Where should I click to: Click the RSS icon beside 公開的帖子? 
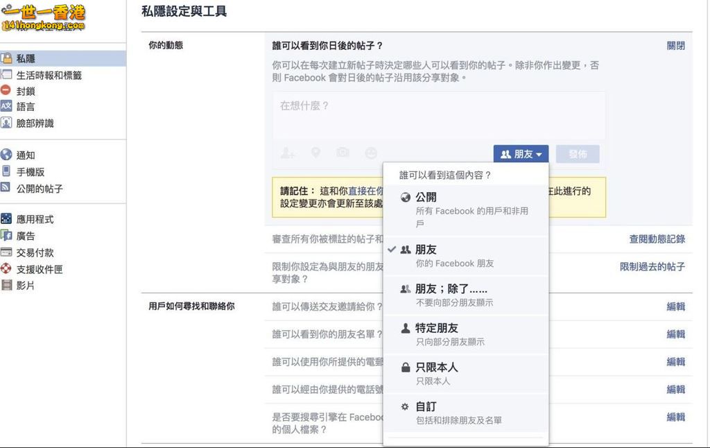click(6, 187)
